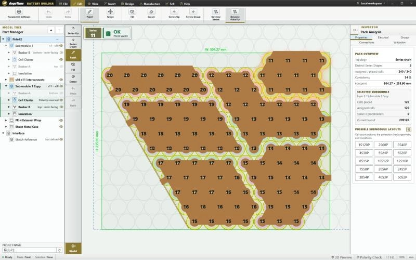Click the Model button below the tool strip

(x=73, y=248)
